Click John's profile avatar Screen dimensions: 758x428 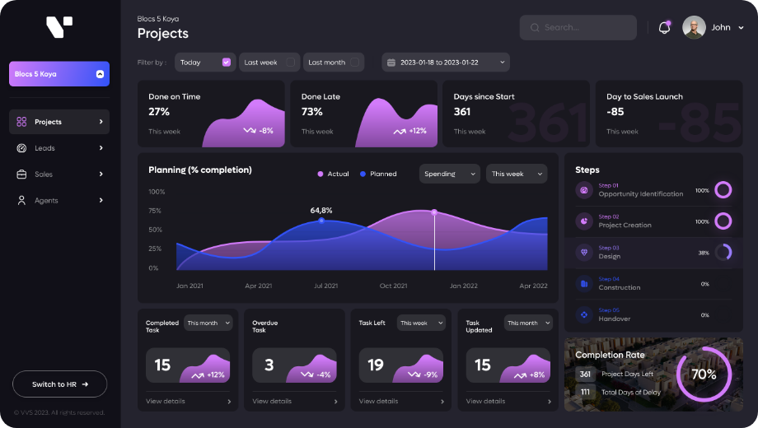coord(694,27)
